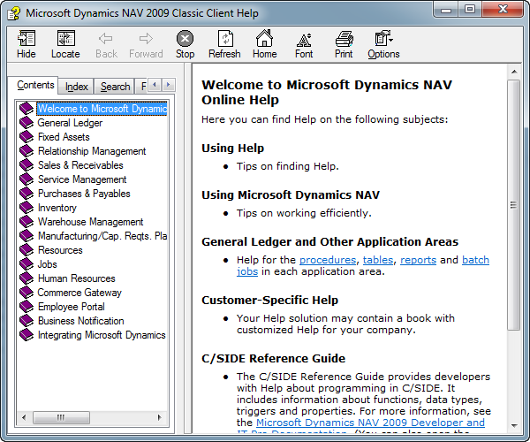Select Service Management topic
Viewport: 530px width, 442px height.
[82, 179]
